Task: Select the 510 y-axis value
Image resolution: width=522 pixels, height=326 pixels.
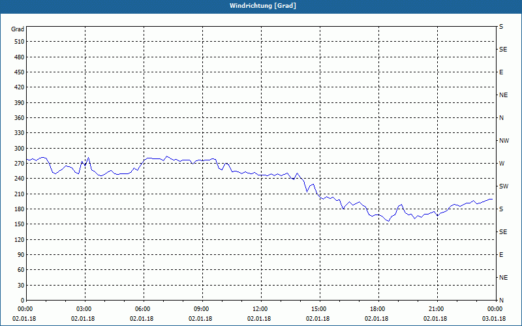Action: click(20, 42)
